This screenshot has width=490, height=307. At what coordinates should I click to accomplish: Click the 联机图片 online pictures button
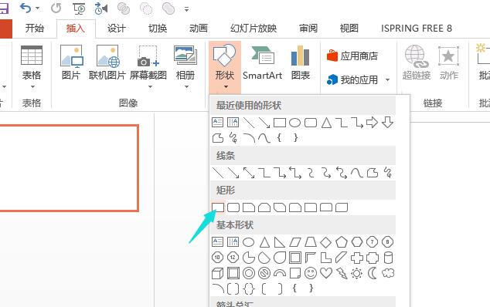click(x=107, y=62)
